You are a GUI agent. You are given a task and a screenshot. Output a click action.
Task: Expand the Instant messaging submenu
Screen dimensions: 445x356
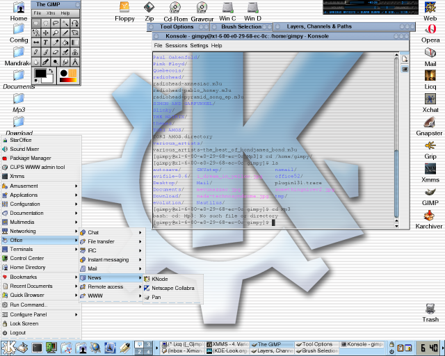pos(111,260)
